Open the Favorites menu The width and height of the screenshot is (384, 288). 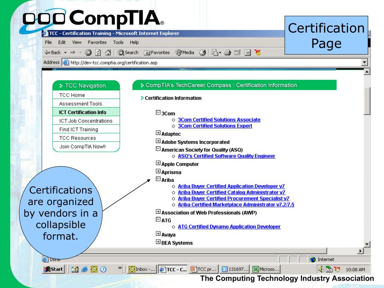tap(97, 42)
